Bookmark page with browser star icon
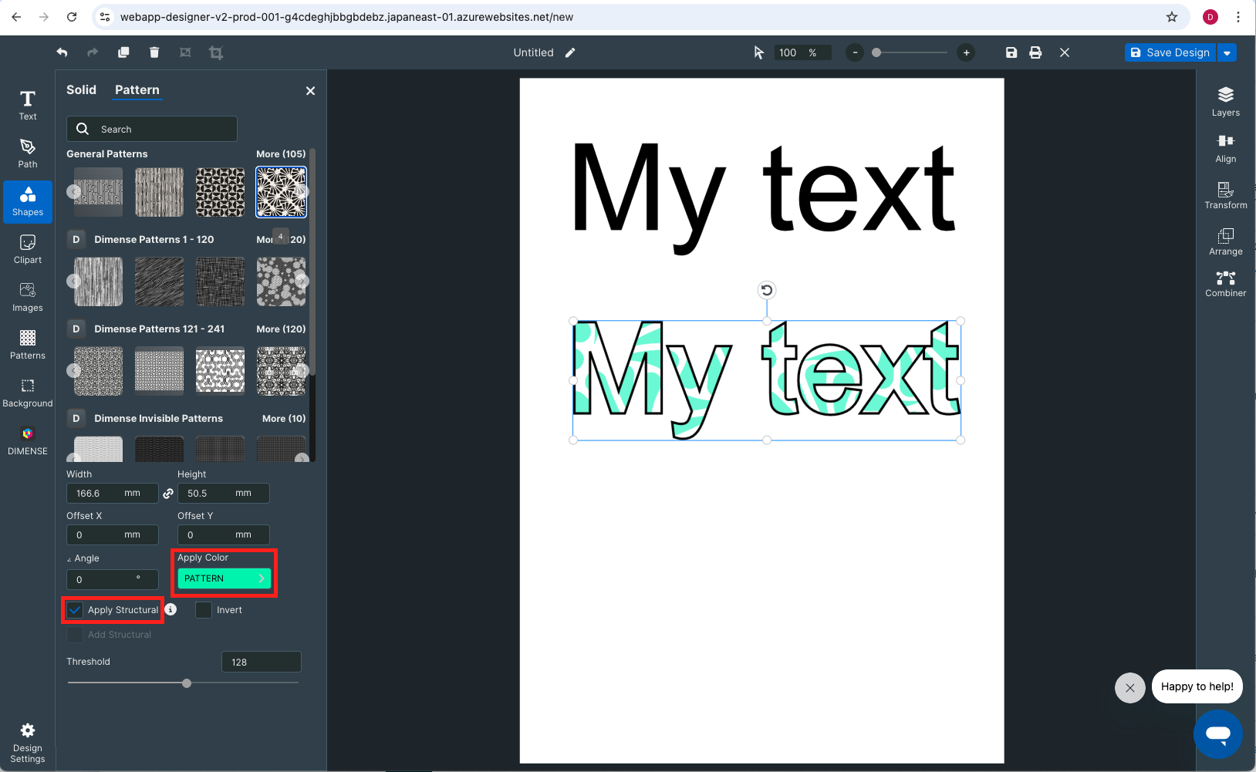1256x772 pixels. click(1172, 17)
